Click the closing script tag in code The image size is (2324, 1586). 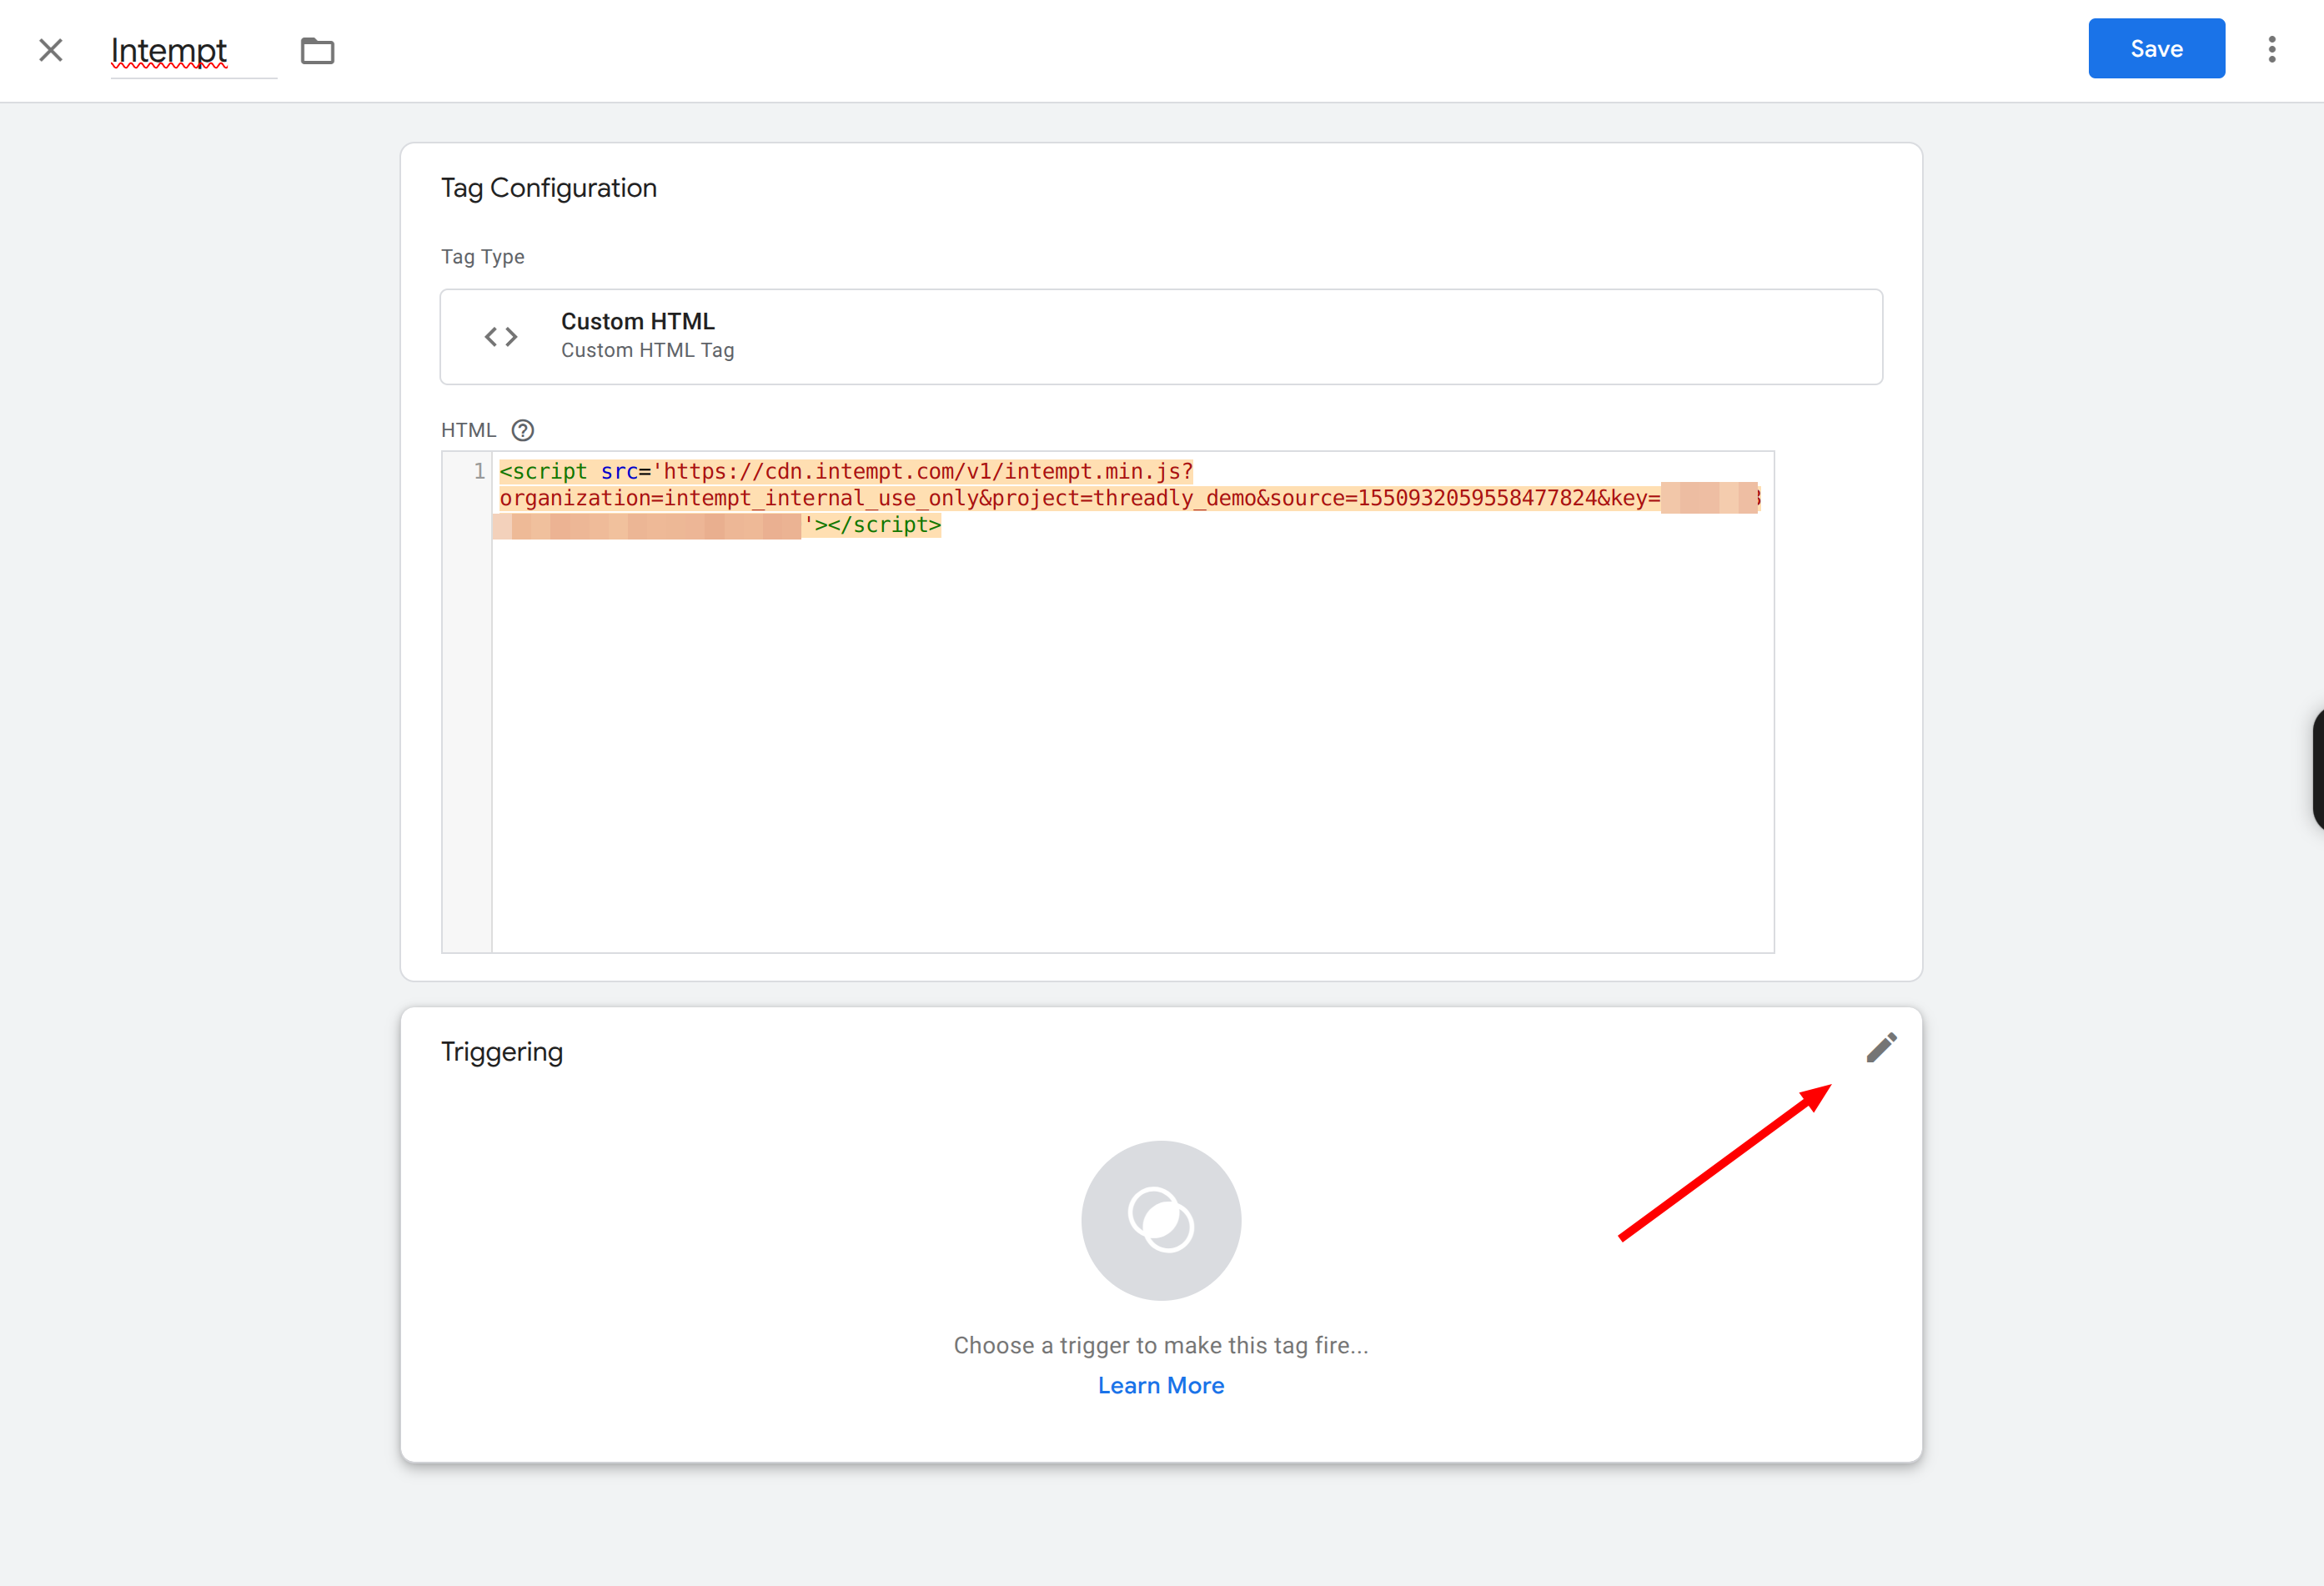pyautogui.click(x=884, y=525)
